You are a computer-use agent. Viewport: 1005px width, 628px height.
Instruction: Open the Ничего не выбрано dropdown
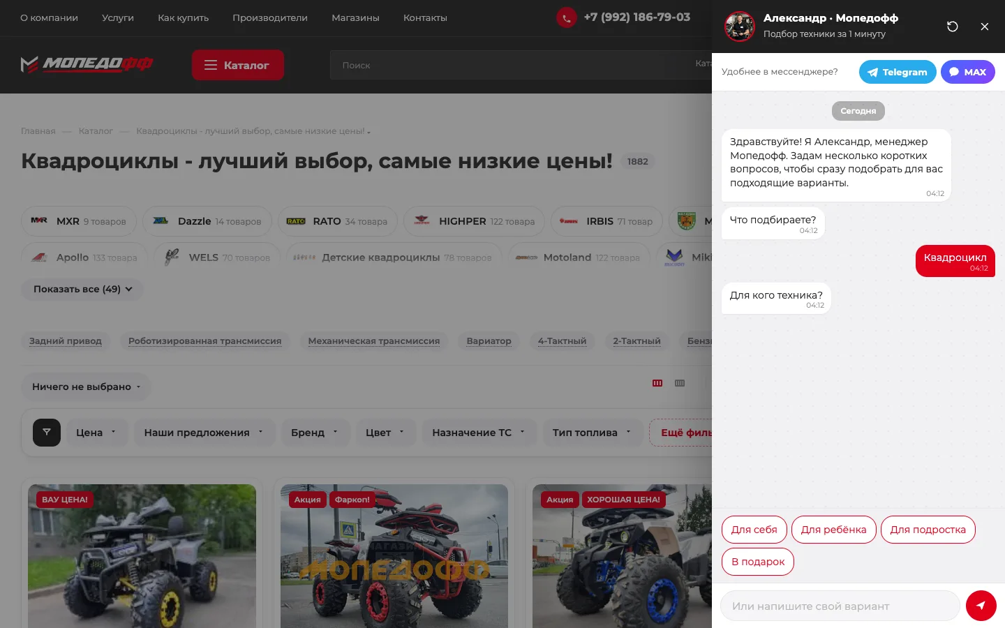tap(86, 387)
